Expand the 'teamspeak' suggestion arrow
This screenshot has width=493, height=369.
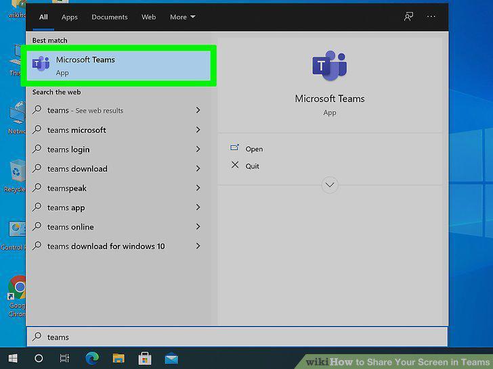pyautogui.click(x=198, y=188)
